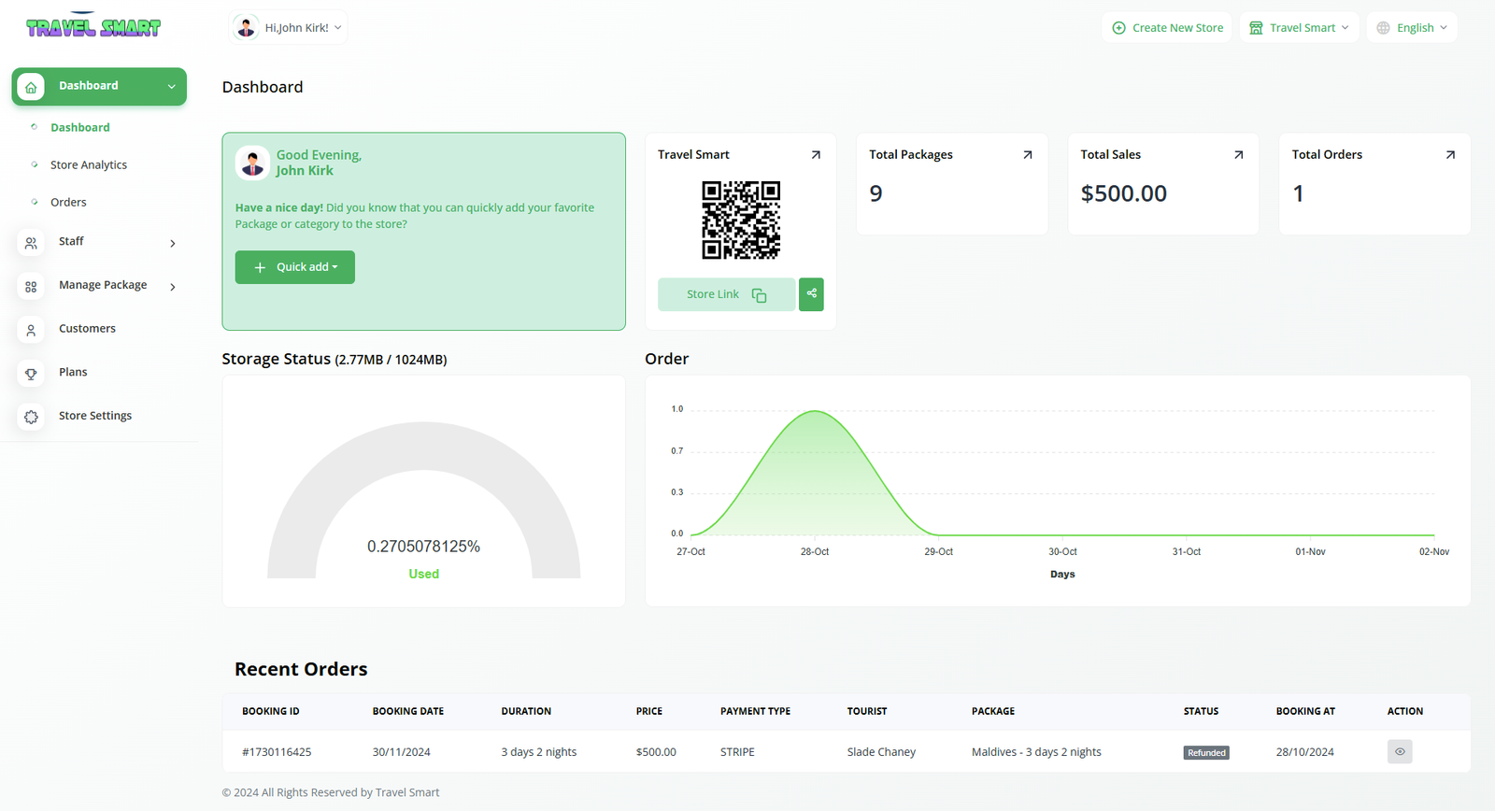Open the English language dropdown
The width and height of the screenshot is (1495, 811).
[x=1412, y=28]
